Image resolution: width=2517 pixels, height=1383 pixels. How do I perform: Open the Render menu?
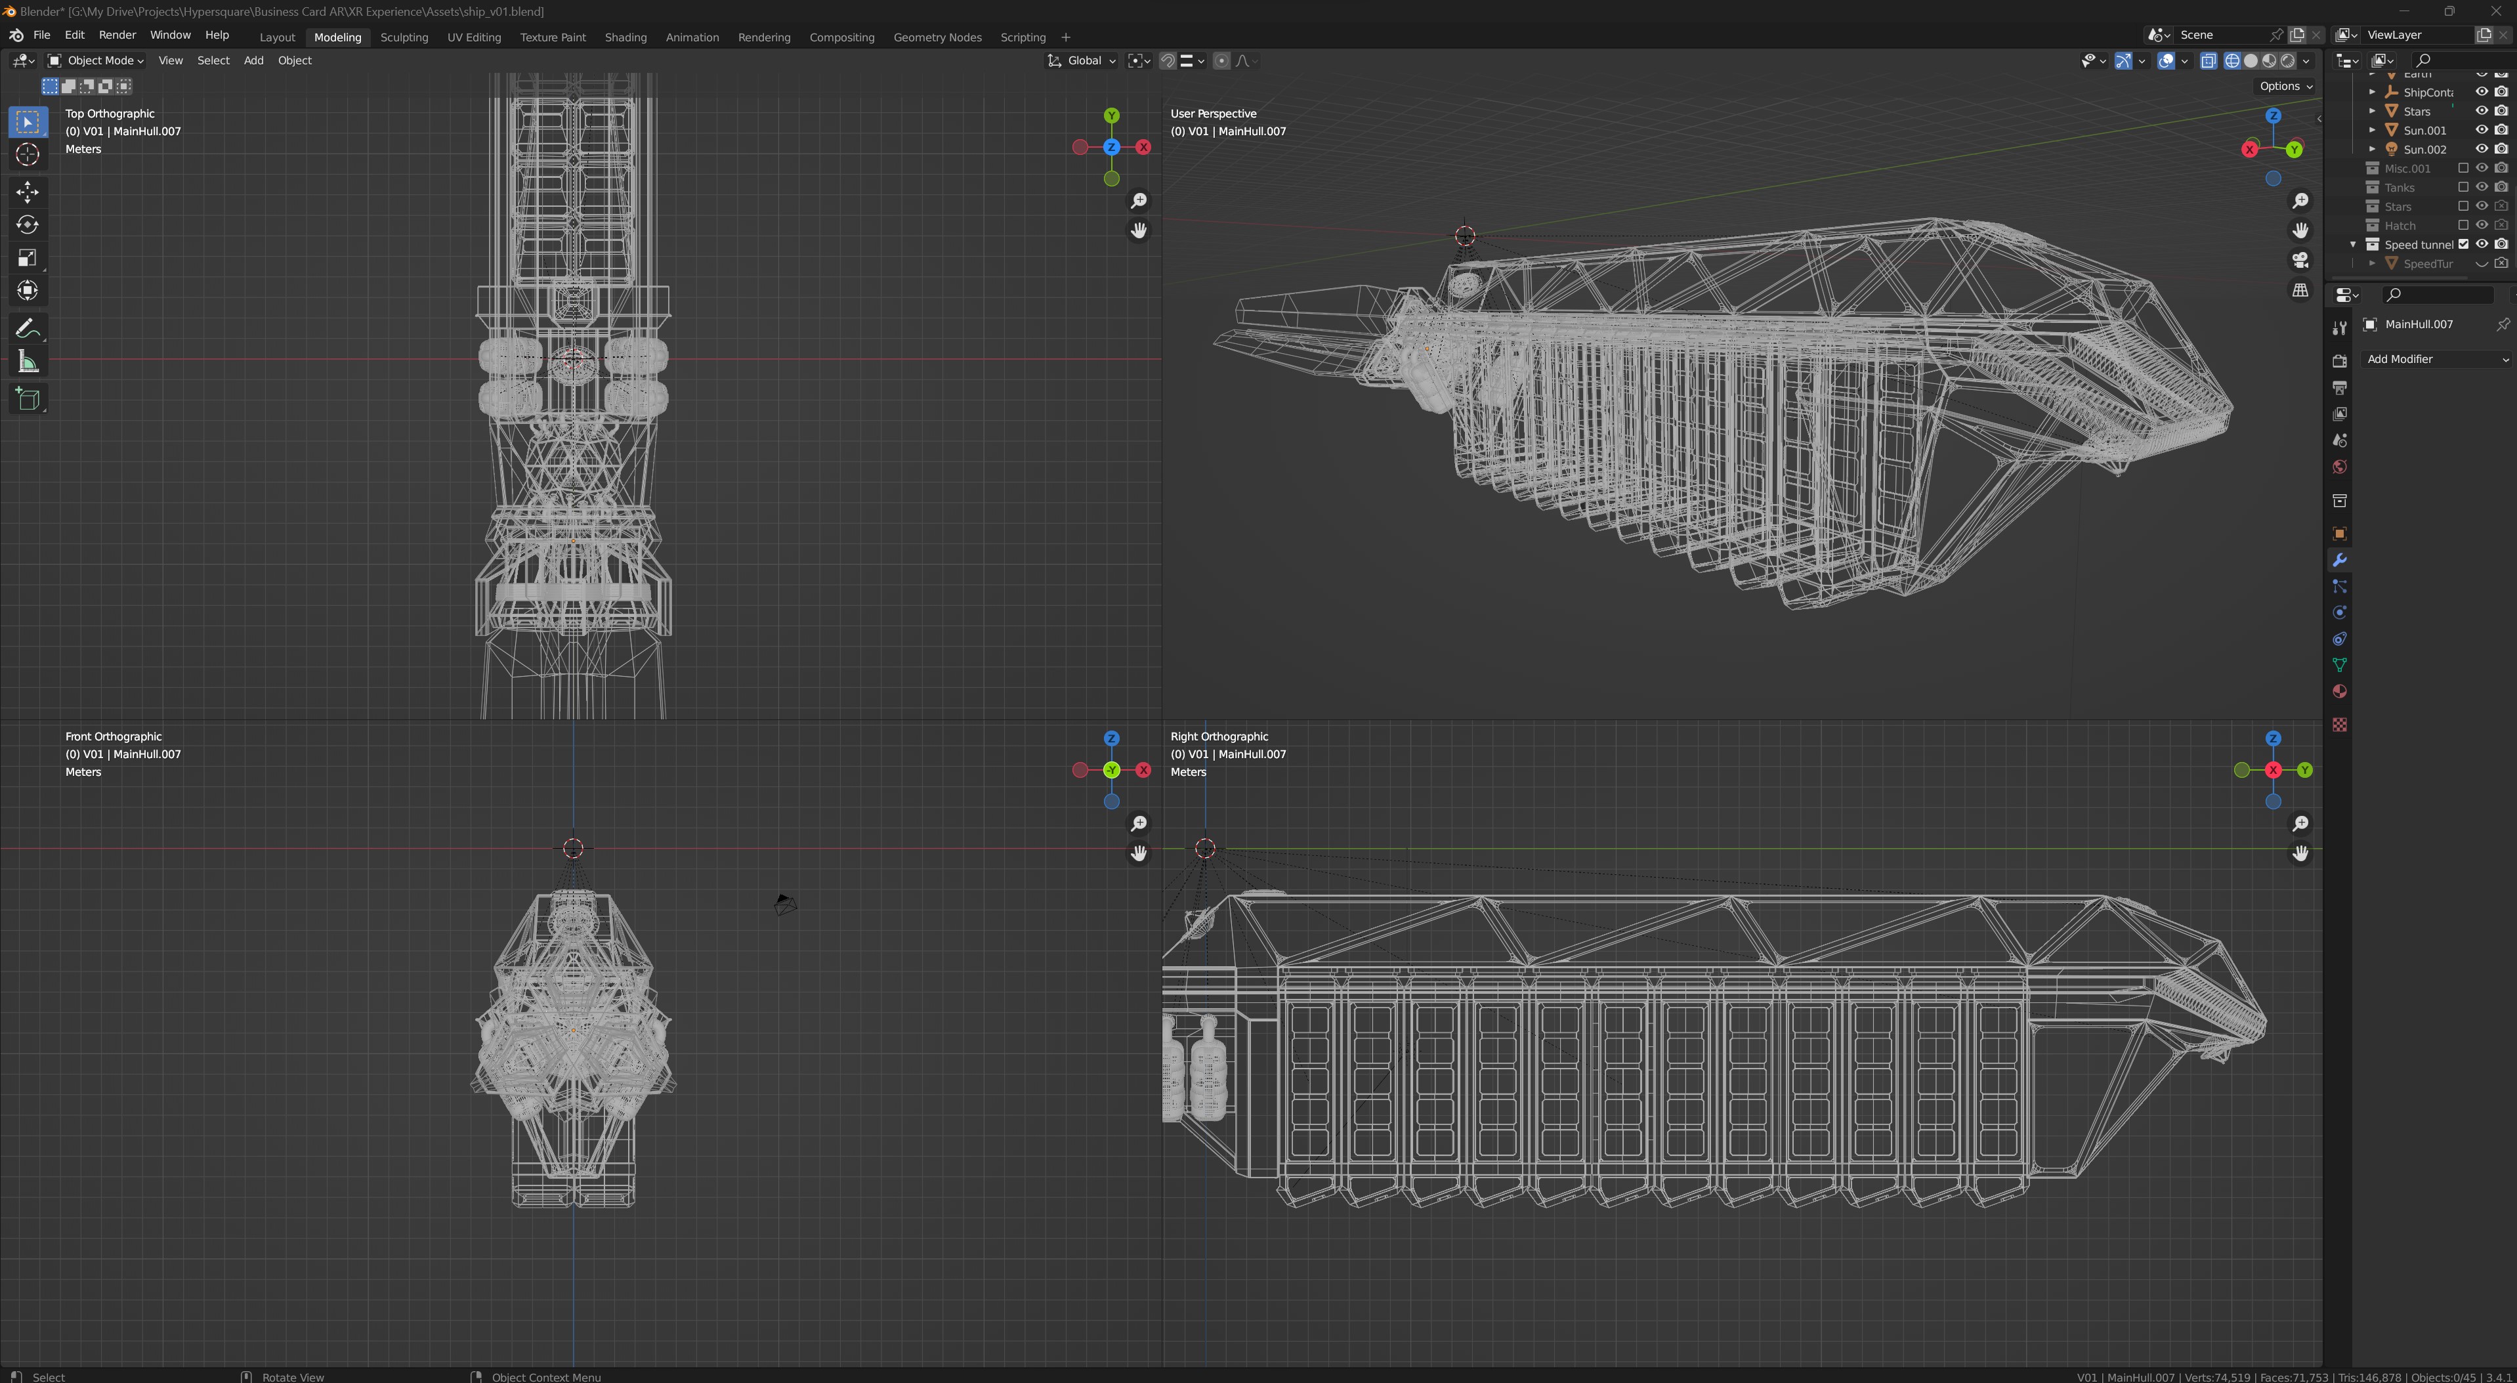[x=117, y=35]
